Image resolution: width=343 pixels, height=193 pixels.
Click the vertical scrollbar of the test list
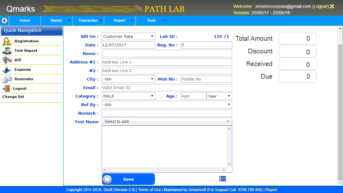coord(230,147)
